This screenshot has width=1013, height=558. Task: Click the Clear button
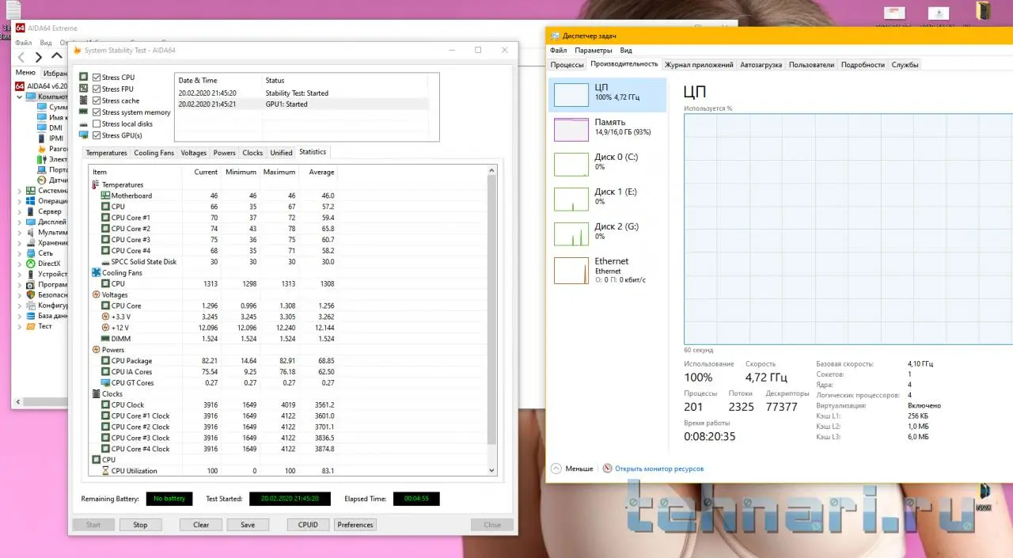201,525
